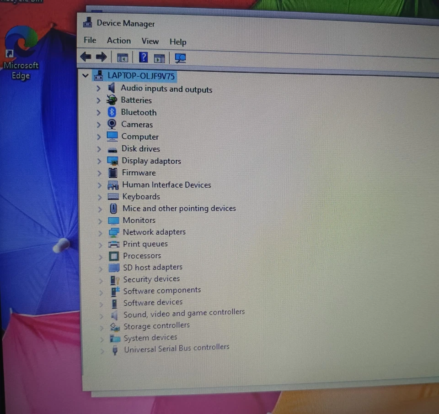Viewport: 439px width, 414px height.
Task: Select the Bluetooth category icon
Action: coord(112,112)
